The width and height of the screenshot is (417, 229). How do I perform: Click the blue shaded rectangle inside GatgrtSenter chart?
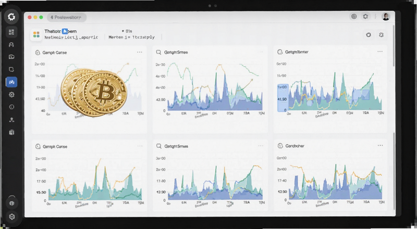pos(361,95)
